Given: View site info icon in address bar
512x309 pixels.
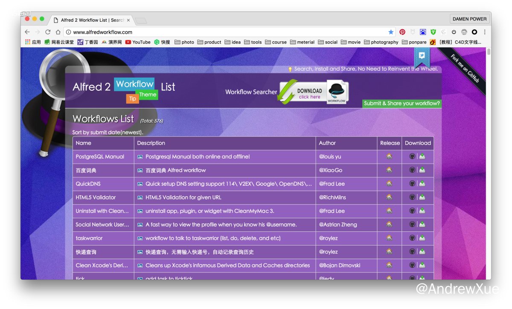Looking at the screenshot, I should pyautogui.click(x=69, y=32).
